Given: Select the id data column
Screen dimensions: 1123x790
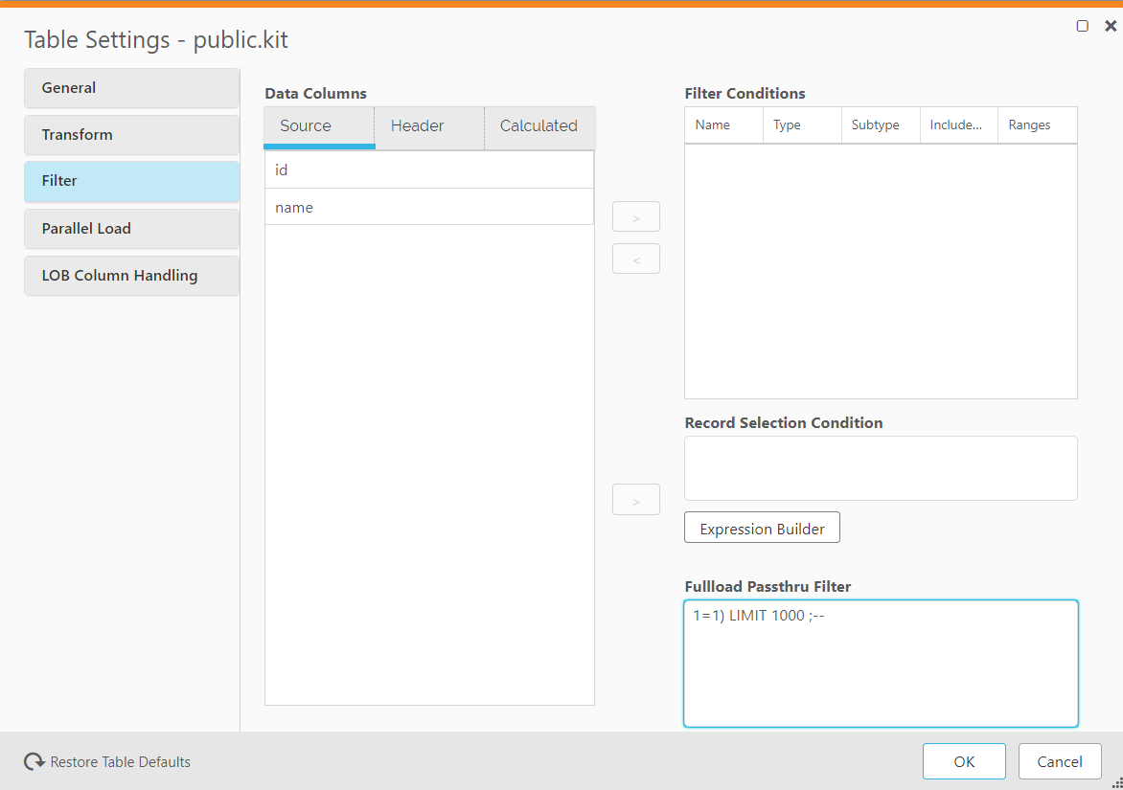Looking at the screenshot, I should 428,169.
